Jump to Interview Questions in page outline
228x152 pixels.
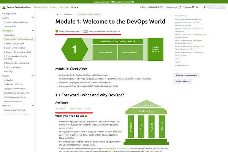[x=182, y=65]
